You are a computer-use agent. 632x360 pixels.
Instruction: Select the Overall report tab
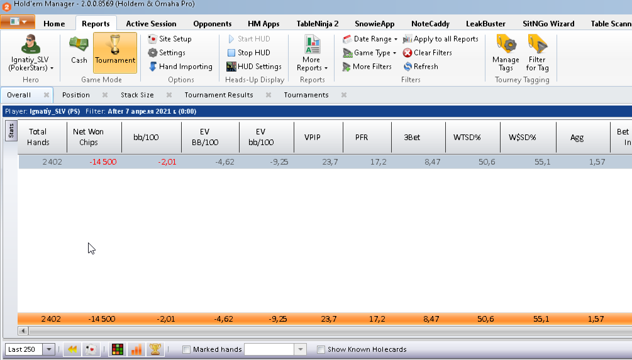click(x=19, y=95)
